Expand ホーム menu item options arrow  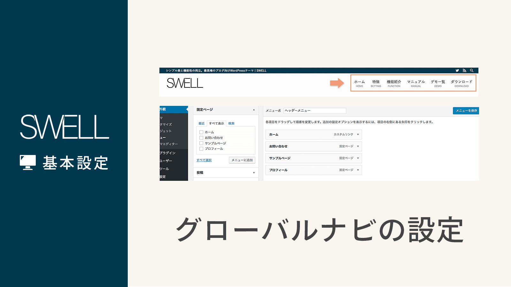358,135
